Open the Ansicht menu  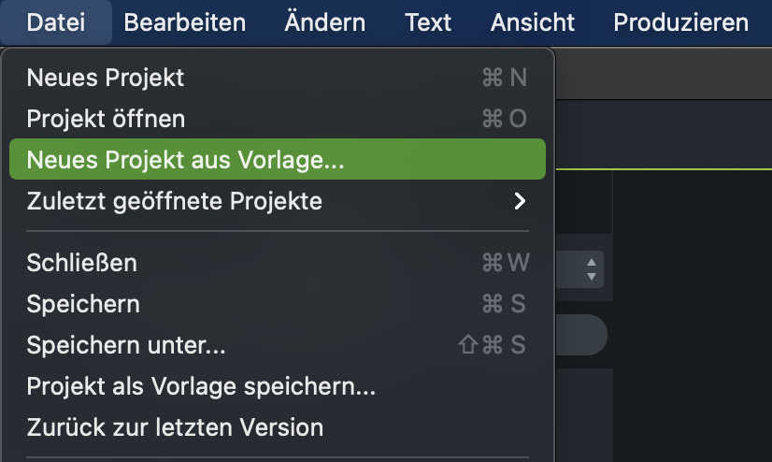[532, 22]
